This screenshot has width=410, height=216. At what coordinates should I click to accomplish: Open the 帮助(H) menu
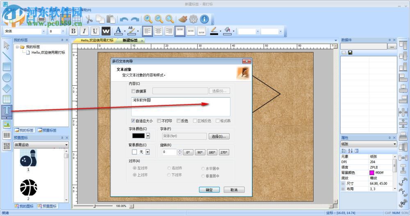(x=86, y=10)
